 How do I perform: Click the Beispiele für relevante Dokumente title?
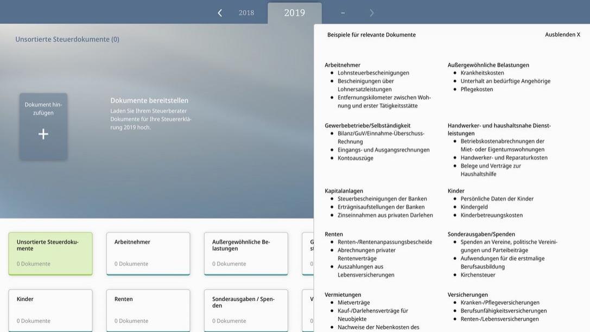(x=371, y=35)
